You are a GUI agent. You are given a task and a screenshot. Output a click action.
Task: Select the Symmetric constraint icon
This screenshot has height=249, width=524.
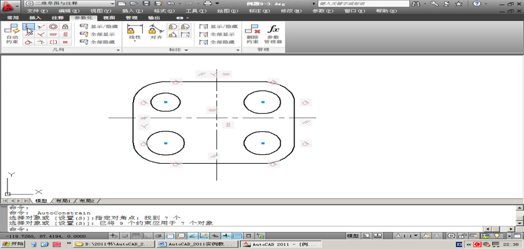pyautogui.click(x=53, y=42)
